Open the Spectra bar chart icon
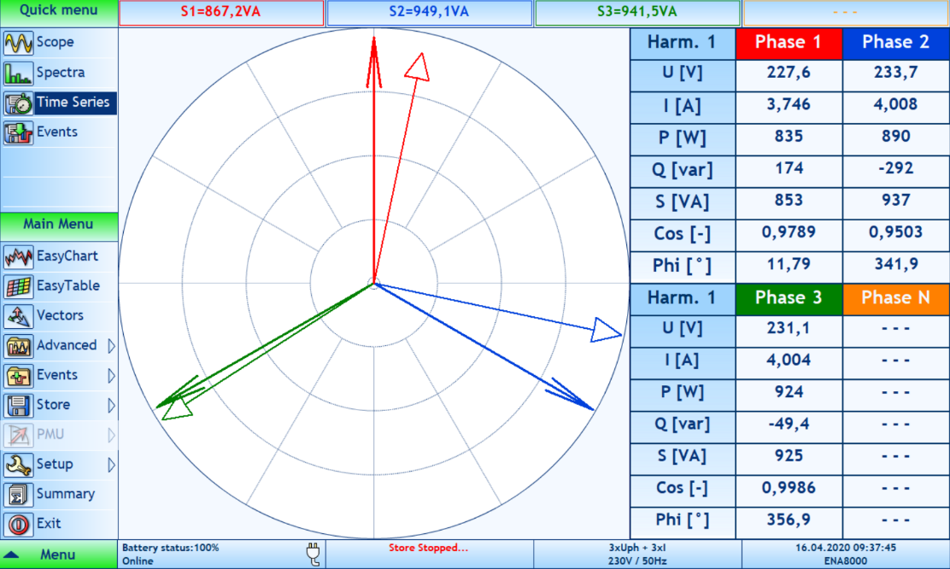 pyautogui.click(x=18, y=73)
